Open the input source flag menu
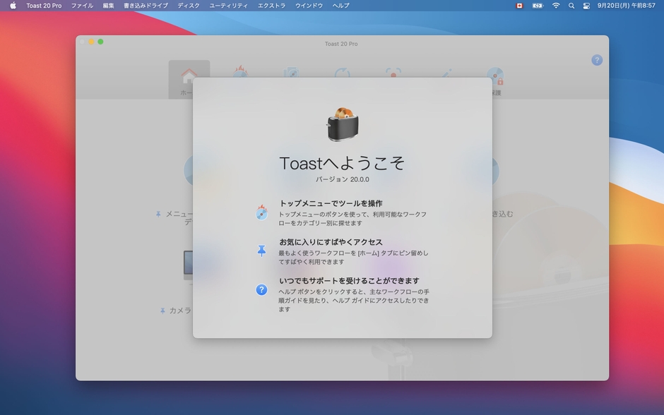The image size is (664, 415). point(520,6)
